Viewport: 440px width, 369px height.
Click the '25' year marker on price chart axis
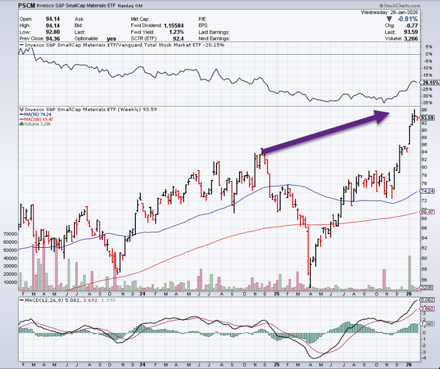(276, 293)
